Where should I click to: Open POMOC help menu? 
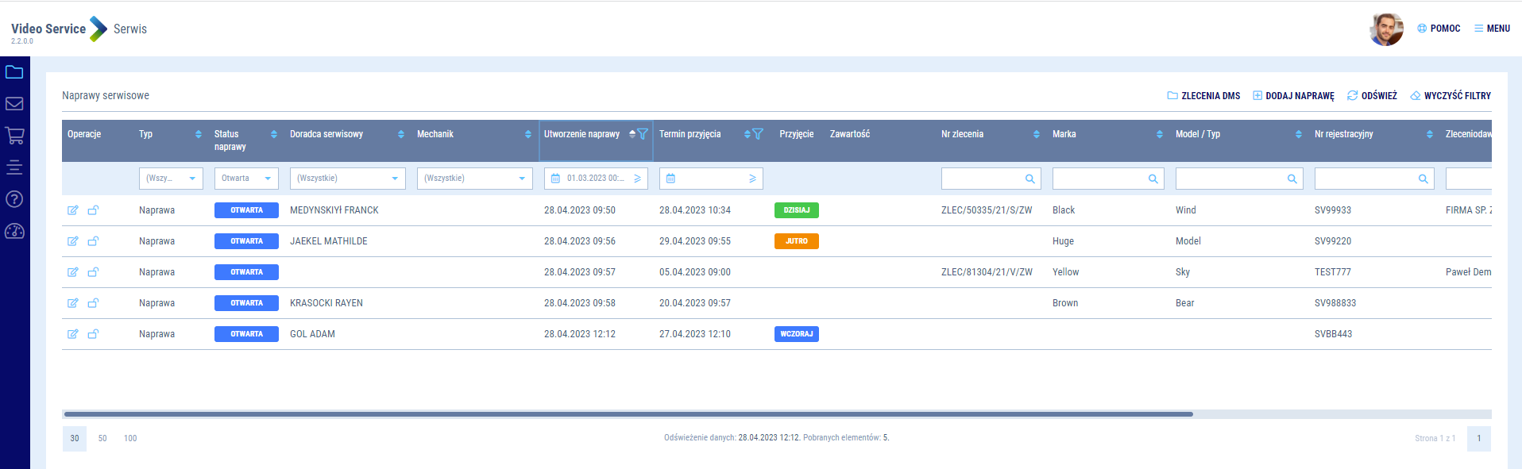(x=1439, y=29)
